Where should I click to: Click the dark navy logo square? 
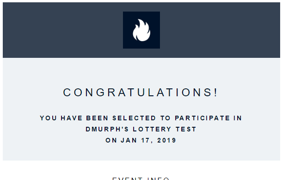point(141,30)
